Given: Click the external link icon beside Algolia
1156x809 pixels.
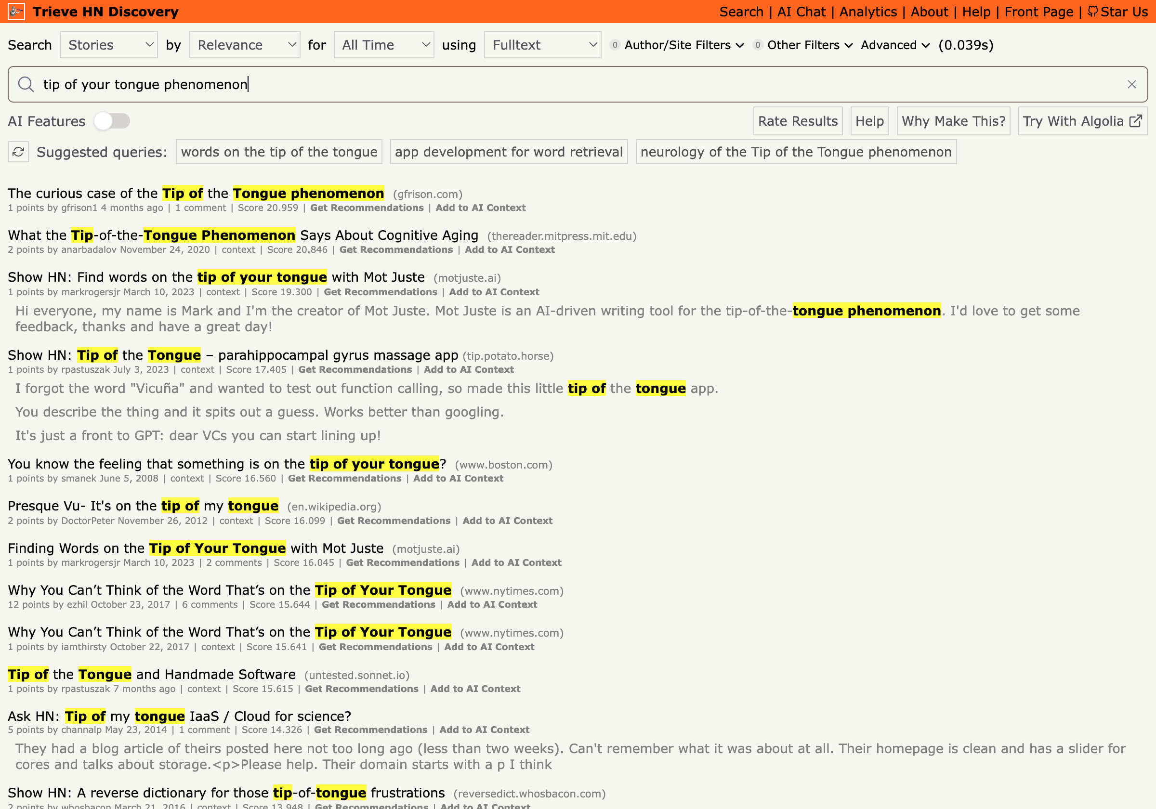Looking at the screenshot, I should (x=1135, y=121).
